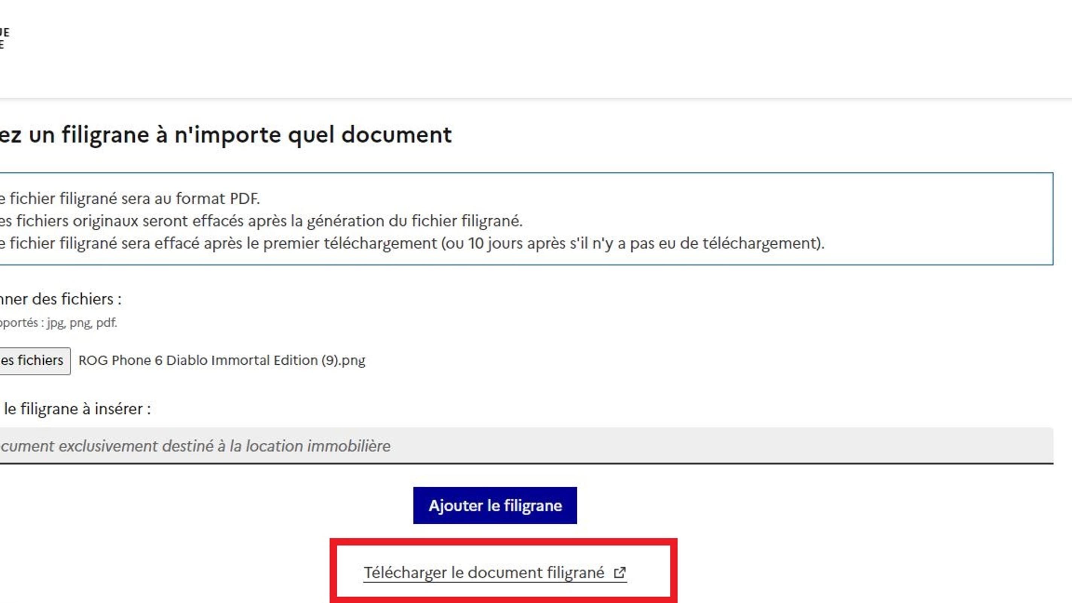Viewport: 1072px width, 603px height.
Task: Click the supported formats text jpg png pdf
Action: pyautogui.click(x=58, y=323)
